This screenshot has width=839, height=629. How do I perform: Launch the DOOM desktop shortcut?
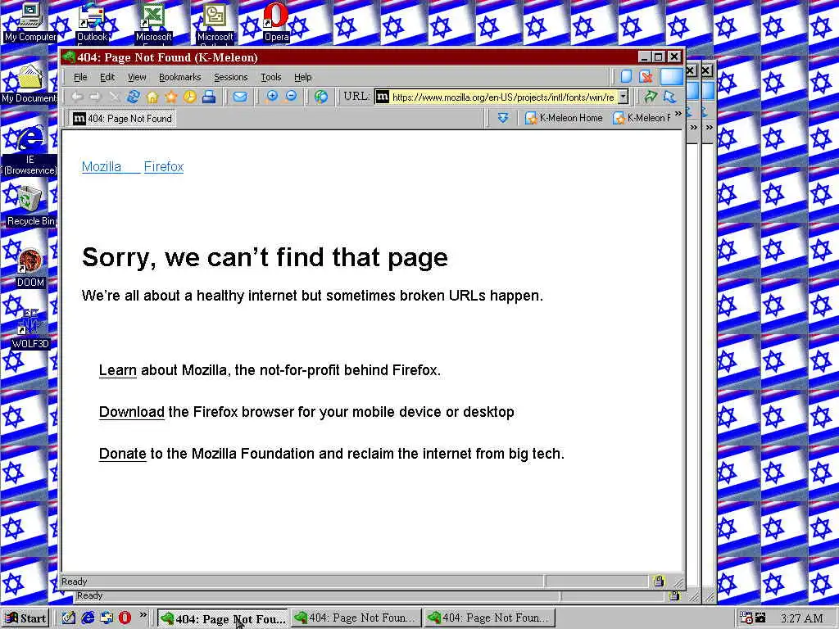click(30, 269)
